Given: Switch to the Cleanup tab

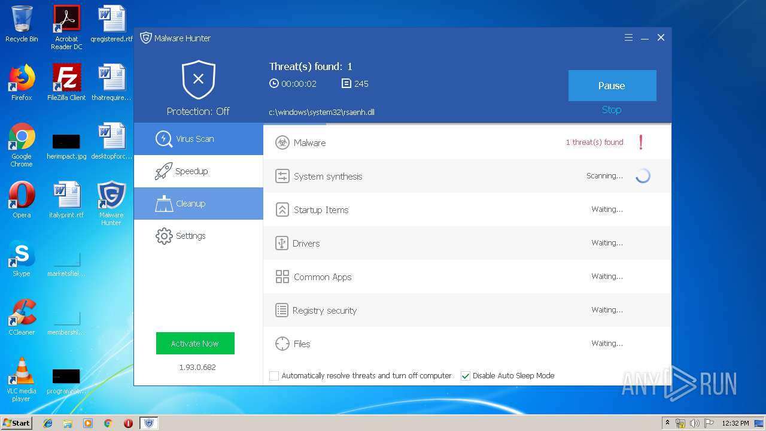Looking at the screenshot, I should pos(199,204).
